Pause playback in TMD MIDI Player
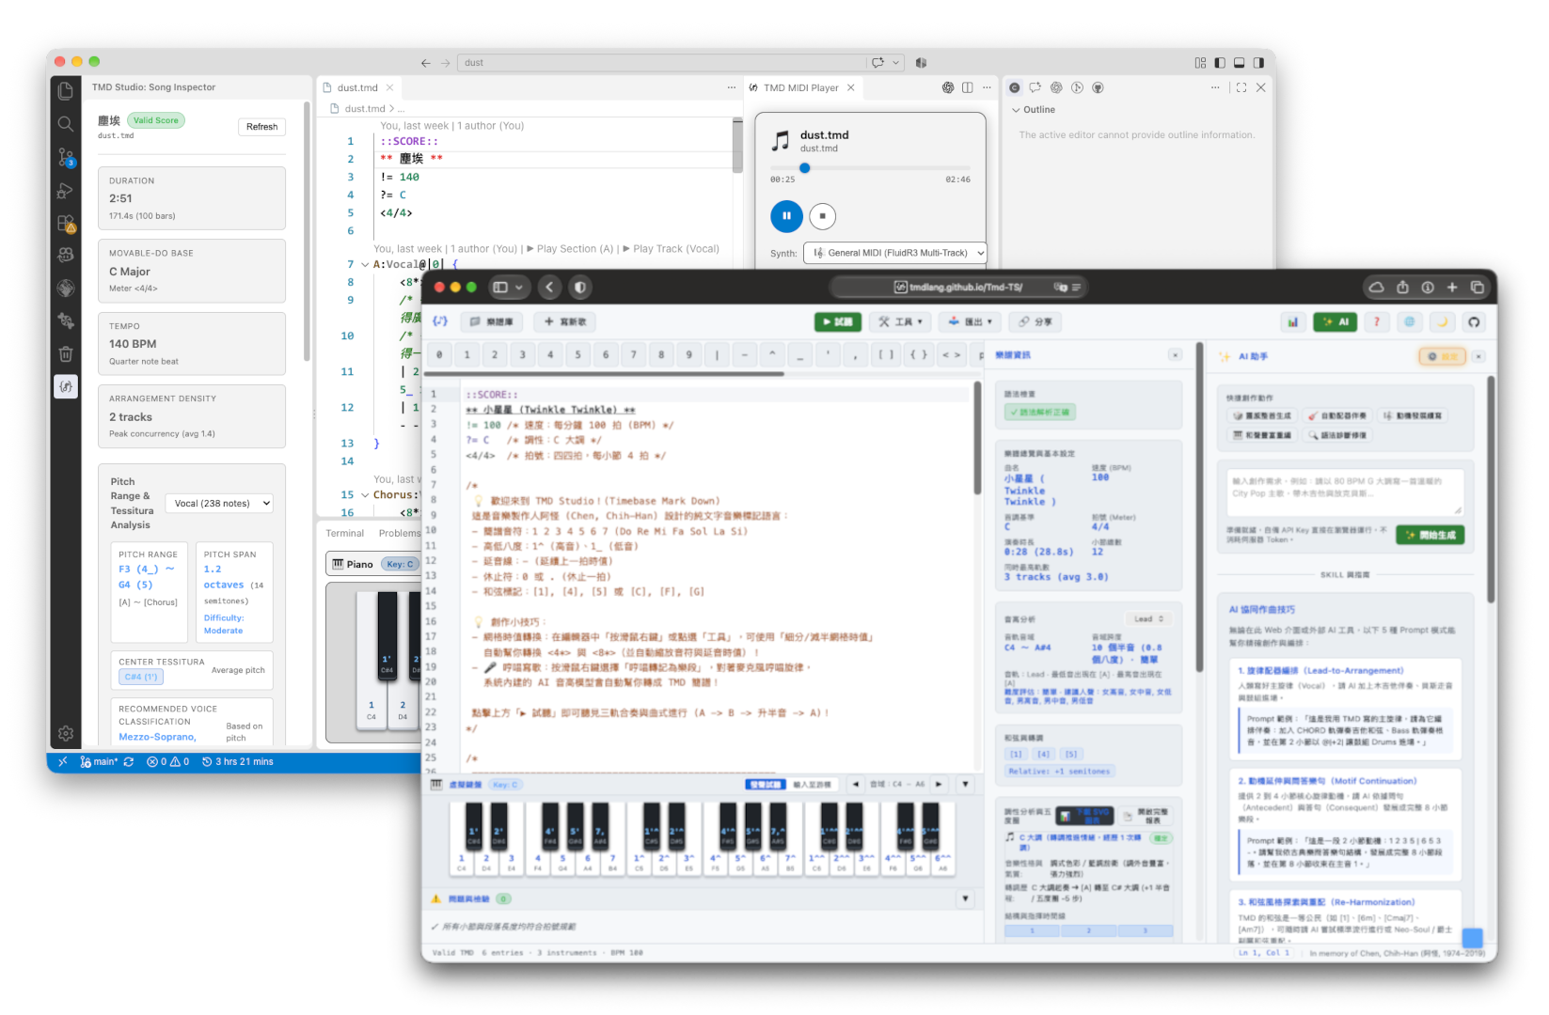Screen dimensions: 1549x1015 pyautogui.click(x=786, y=216)
